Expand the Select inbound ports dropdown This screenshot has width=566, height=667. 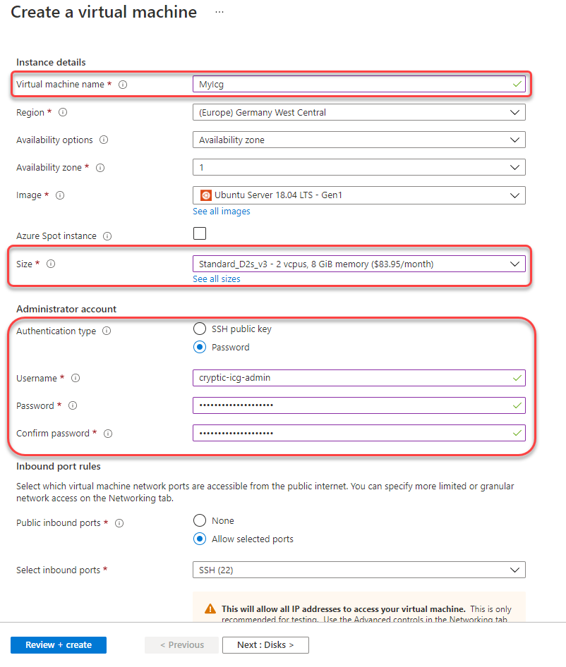(359, 570)
